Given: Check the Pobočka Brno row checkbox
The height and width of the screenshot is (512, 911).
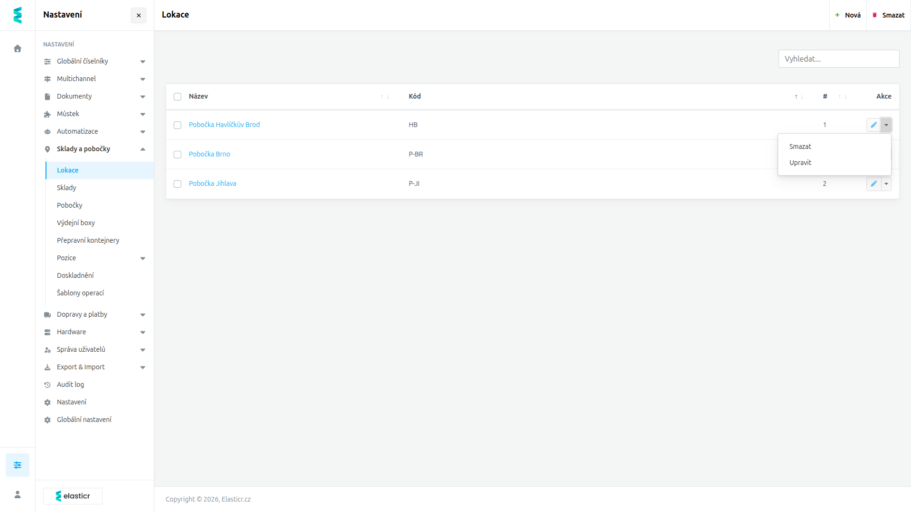Looking at the screenshot, I should [177, 155].
